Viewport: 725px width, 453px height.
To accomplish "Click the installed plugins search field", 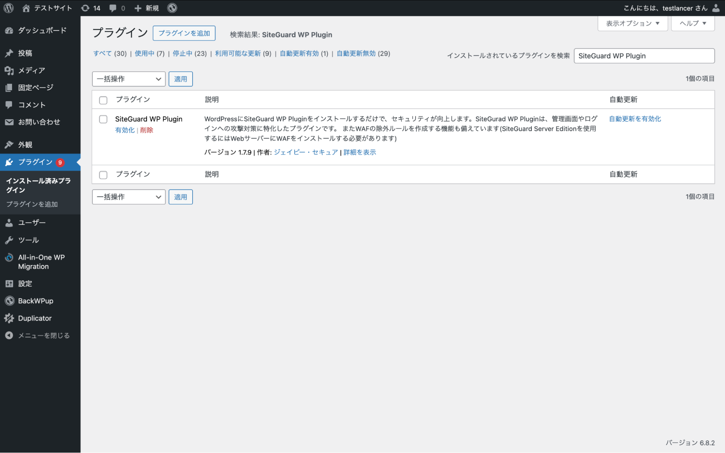I will tap(644, 55).
